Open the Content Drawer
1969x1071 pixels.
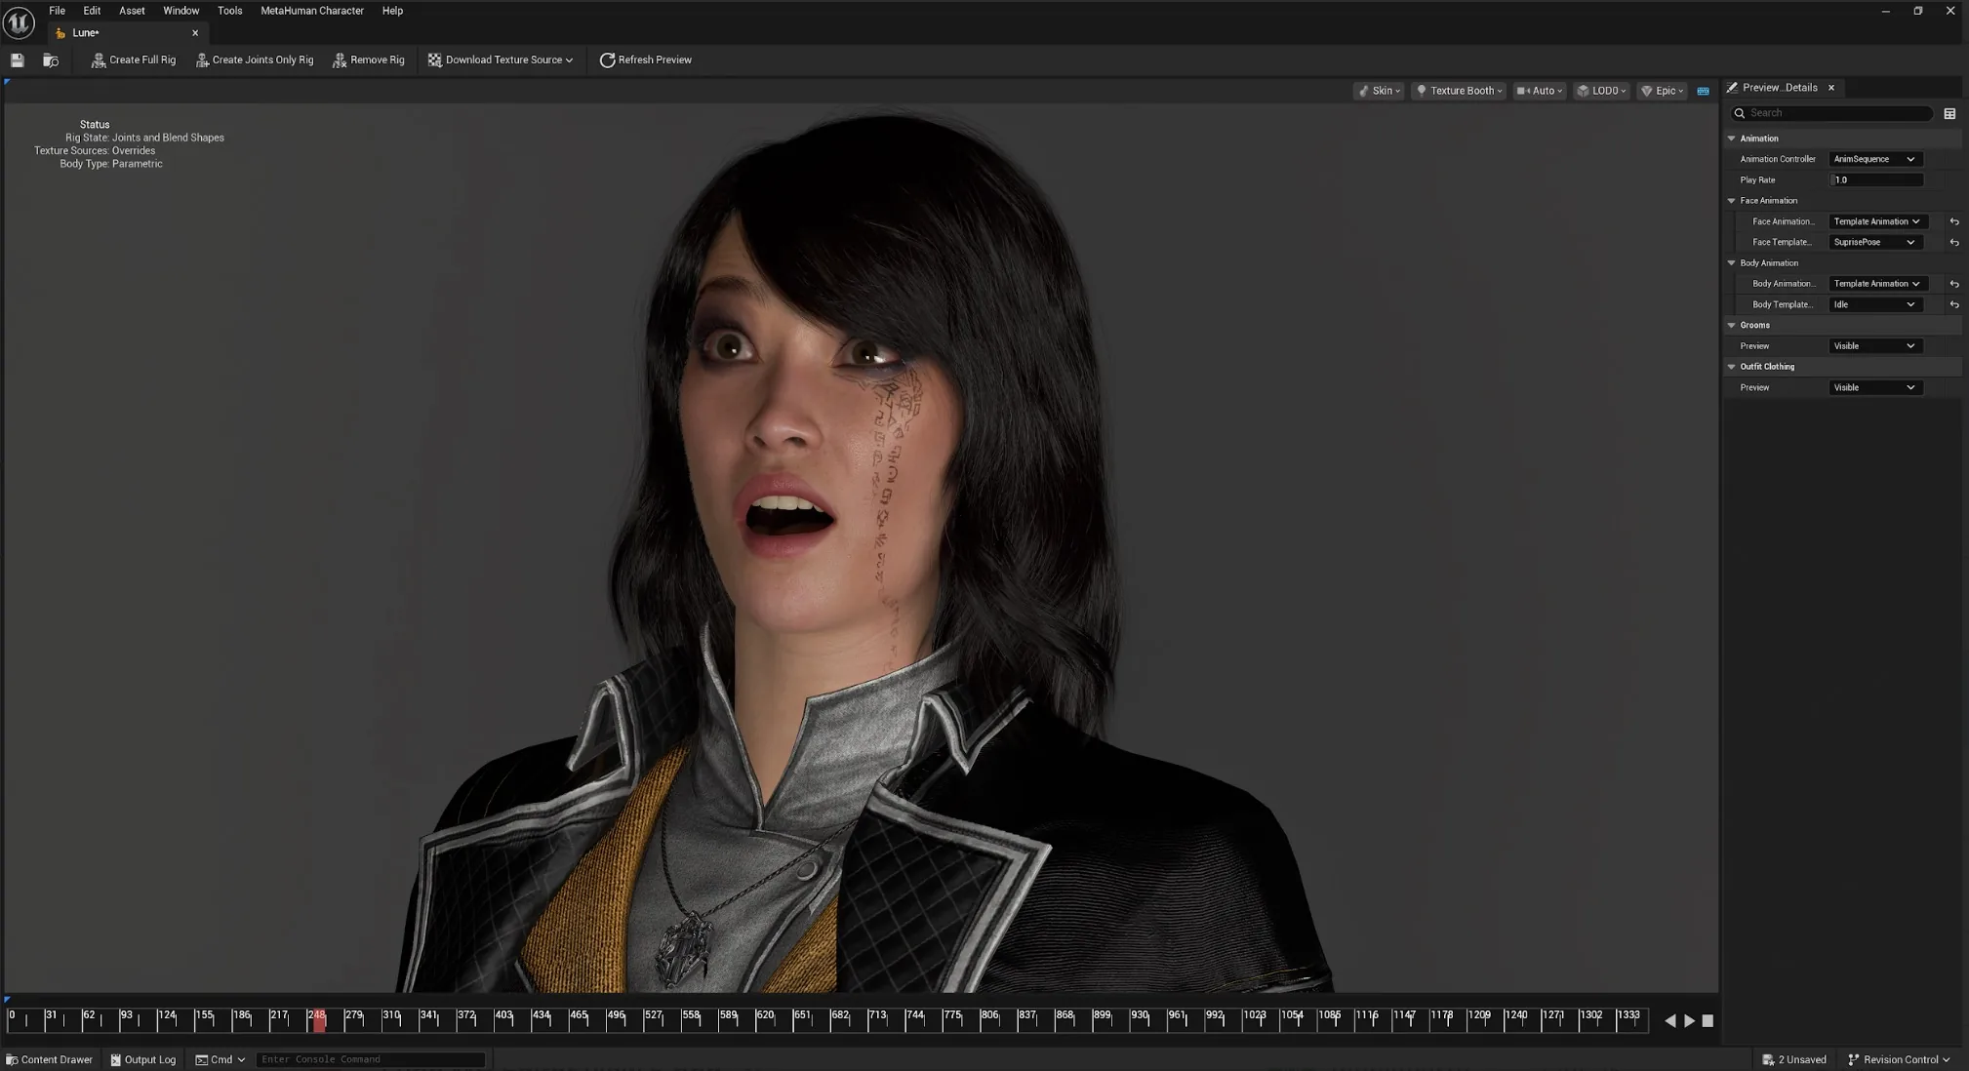pyautogui.click(x=50, y=1059)
